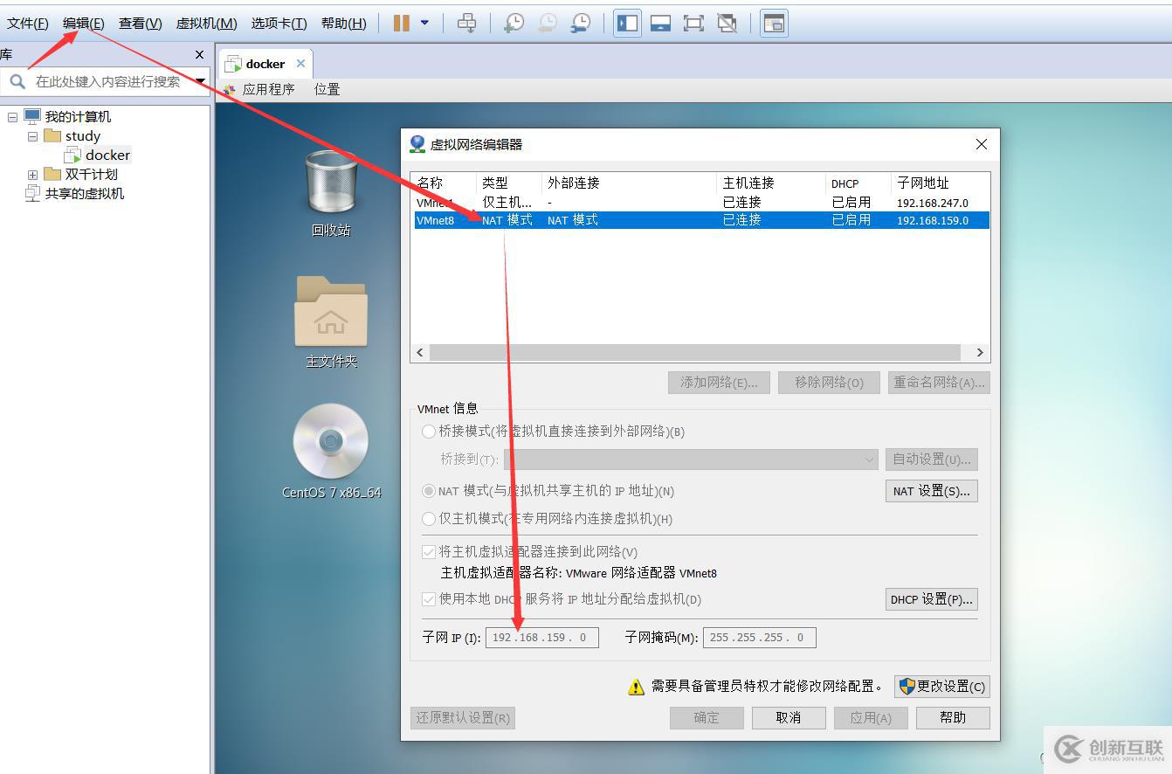Click the Unity mode toolbar icon

click(727, 24)
